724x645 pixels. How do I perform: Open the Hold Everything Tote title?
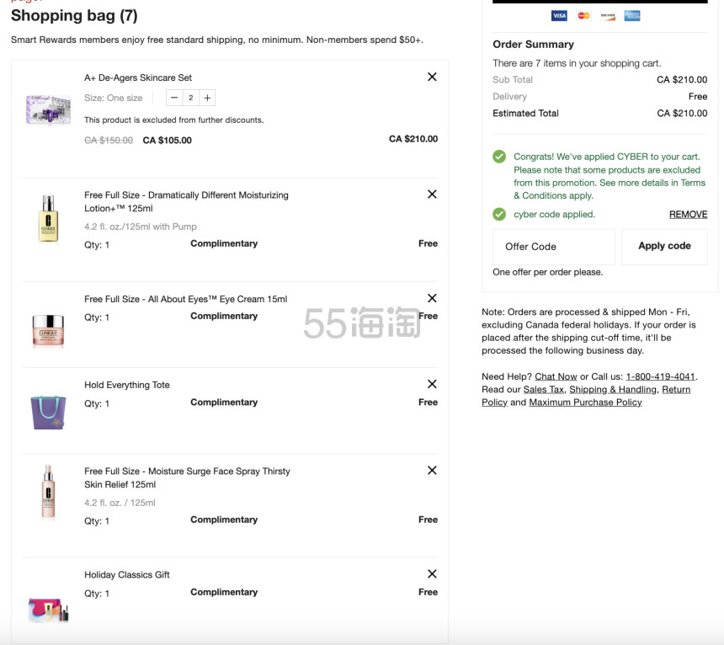(126, 385)
